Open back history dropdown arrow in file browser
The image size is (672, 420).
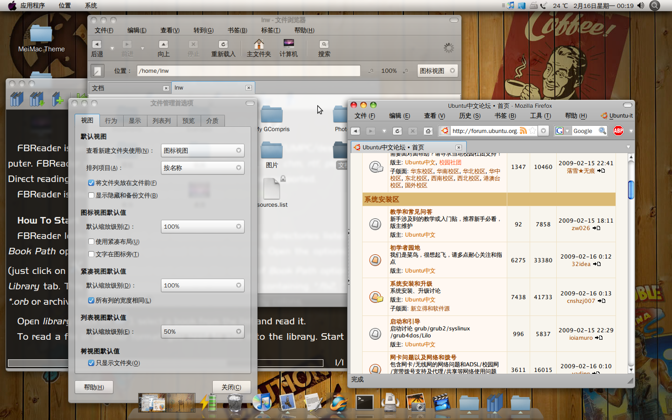[112, 48]
